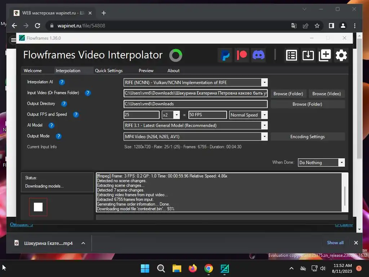Viewport: 369px width, 277px height.
Task: Open Flowframes settings gear
Action: coord(341,55)
